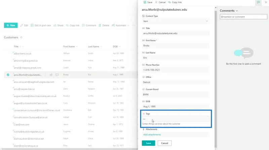This screenshot has width=269, height=150.
Task: Click share icon on arcu.Morbi row
Action: click(51, 75)
